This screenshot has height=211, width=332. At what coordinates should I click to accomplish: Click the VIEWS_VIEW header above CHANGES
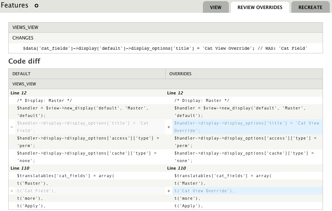[x=166, y=27]
